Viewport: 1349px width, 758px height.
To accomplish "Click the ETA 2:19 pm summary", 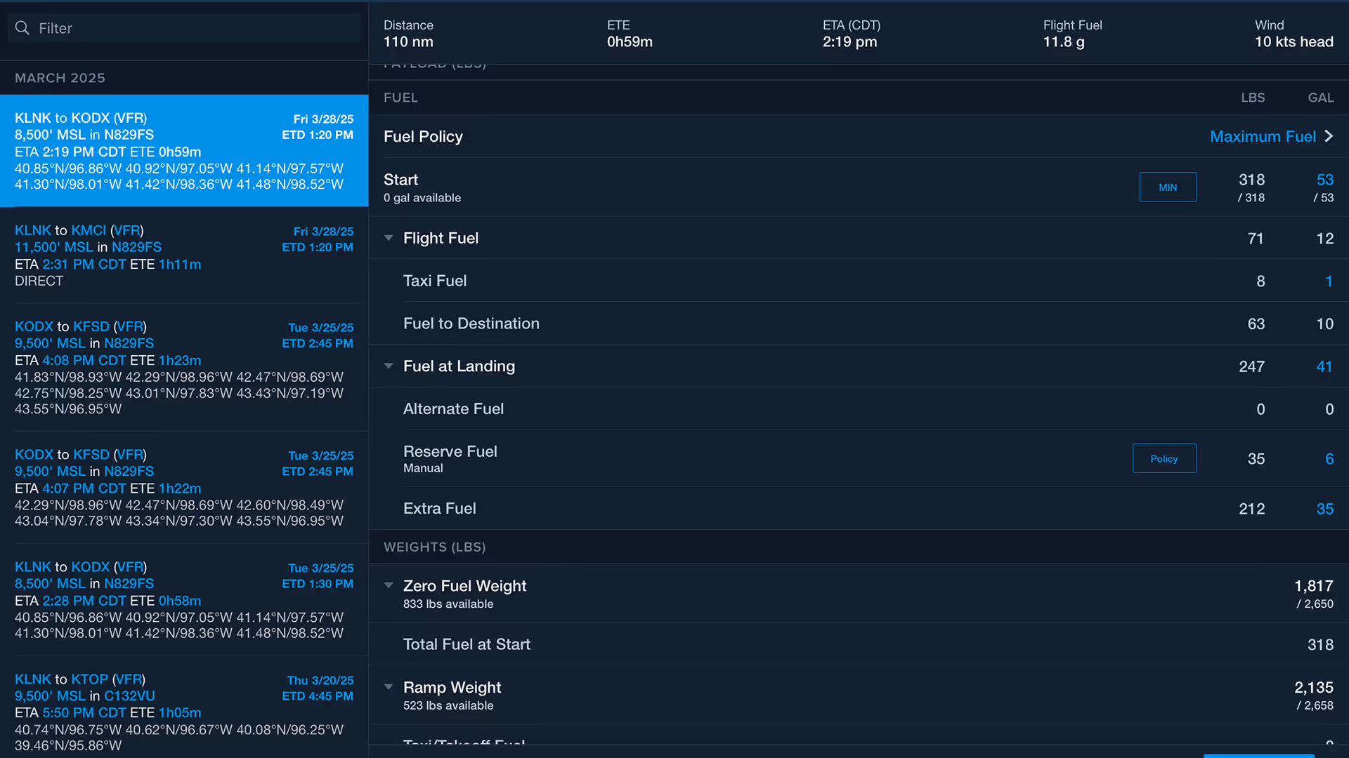I will pyautogui.click(x=851, y=34).
